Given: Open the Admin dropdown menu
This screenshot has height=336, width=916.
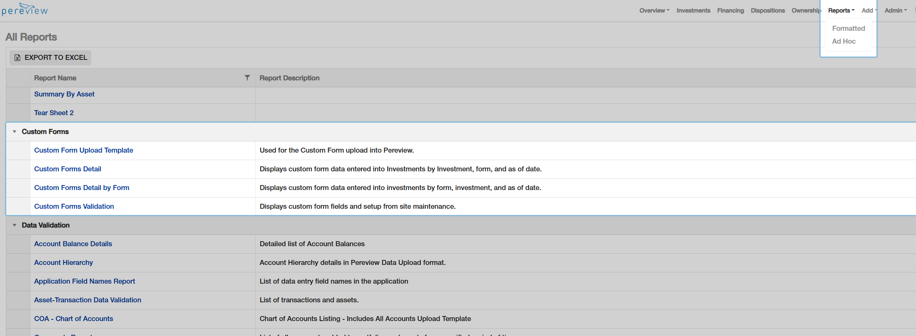Looking at the screenshot, I should tap(895, 10).
